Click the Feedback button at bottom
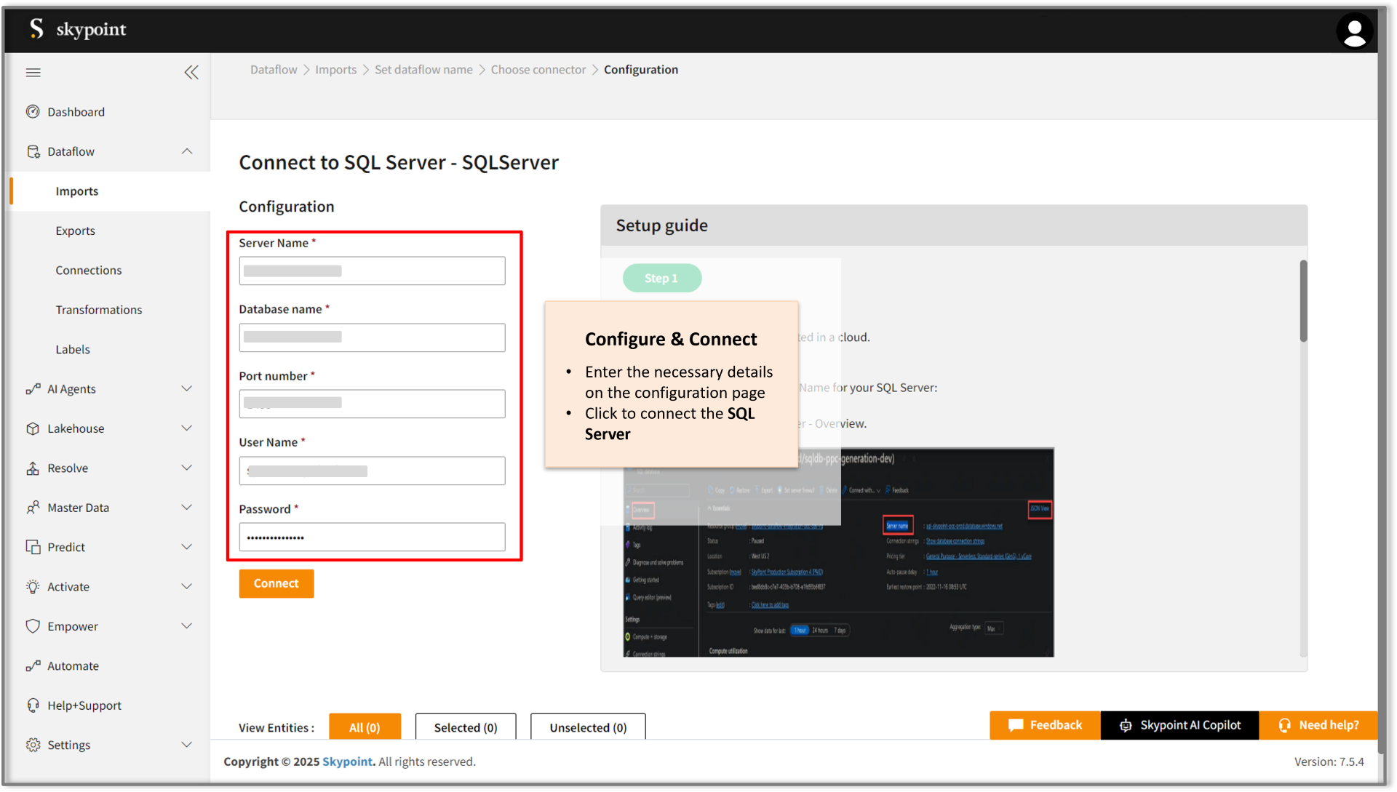1397x792 pixels. tap(1042, 724)
